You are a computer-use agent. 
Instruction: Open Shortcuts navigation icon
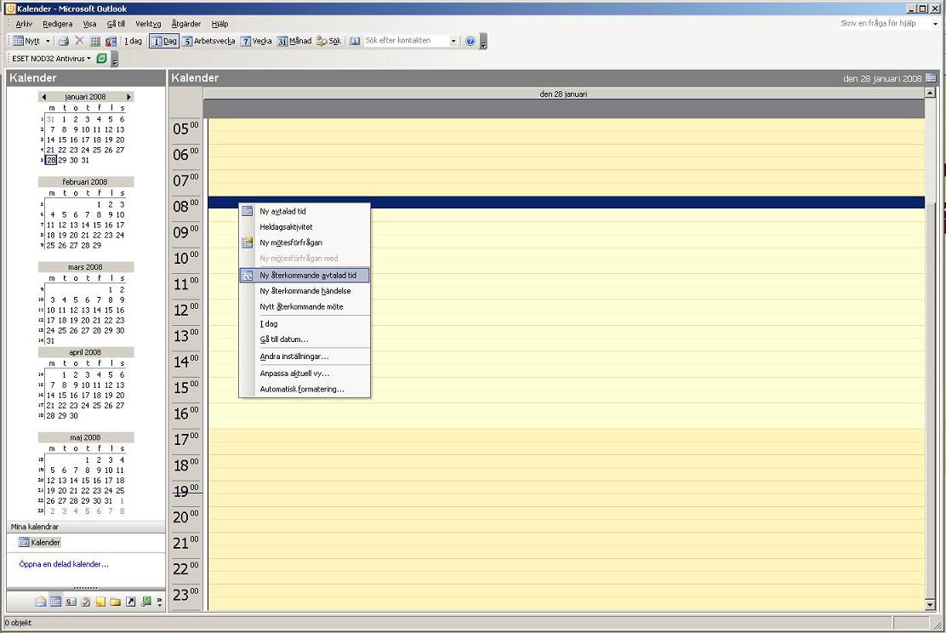pyautogui.click(x=130, y=602)
